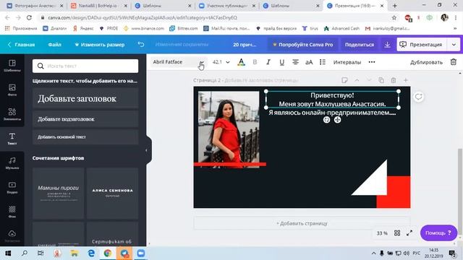Open Изменить размер menu

click(100, 45)
